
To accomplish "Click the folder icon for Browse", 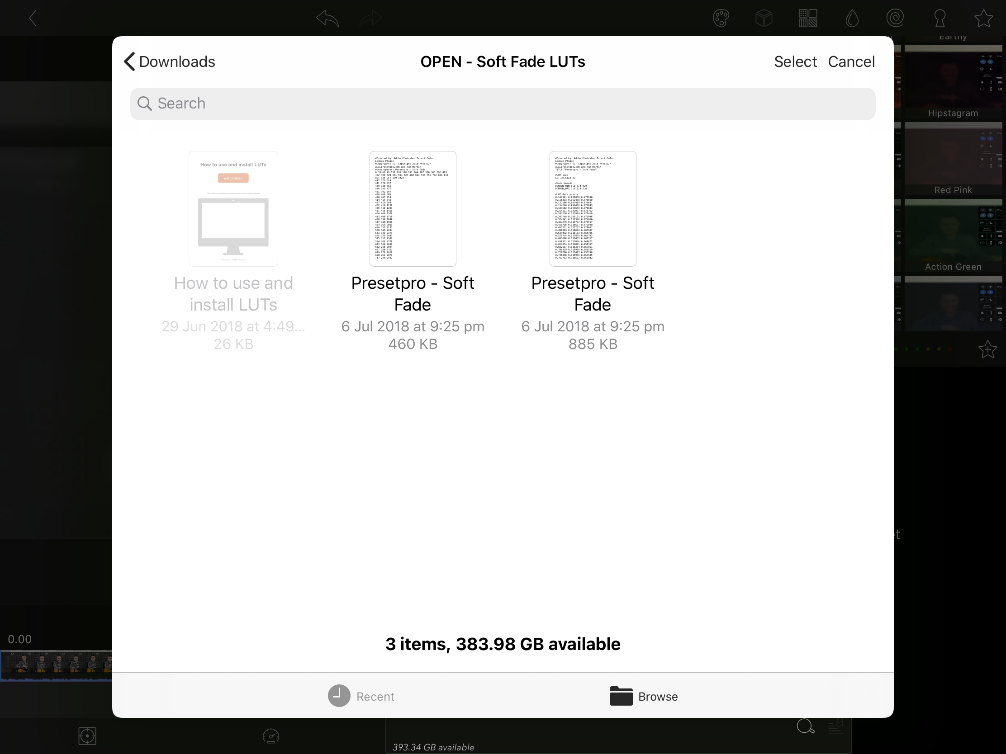I will pos(621,696).
